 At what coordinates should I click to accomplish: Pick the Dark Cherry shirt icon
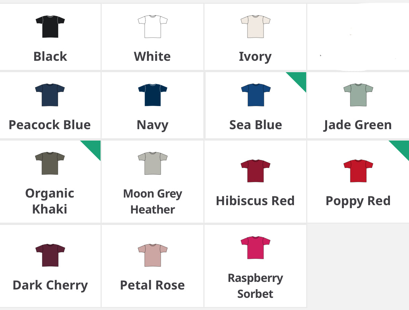pyautogui.click(x=50, y=255)
